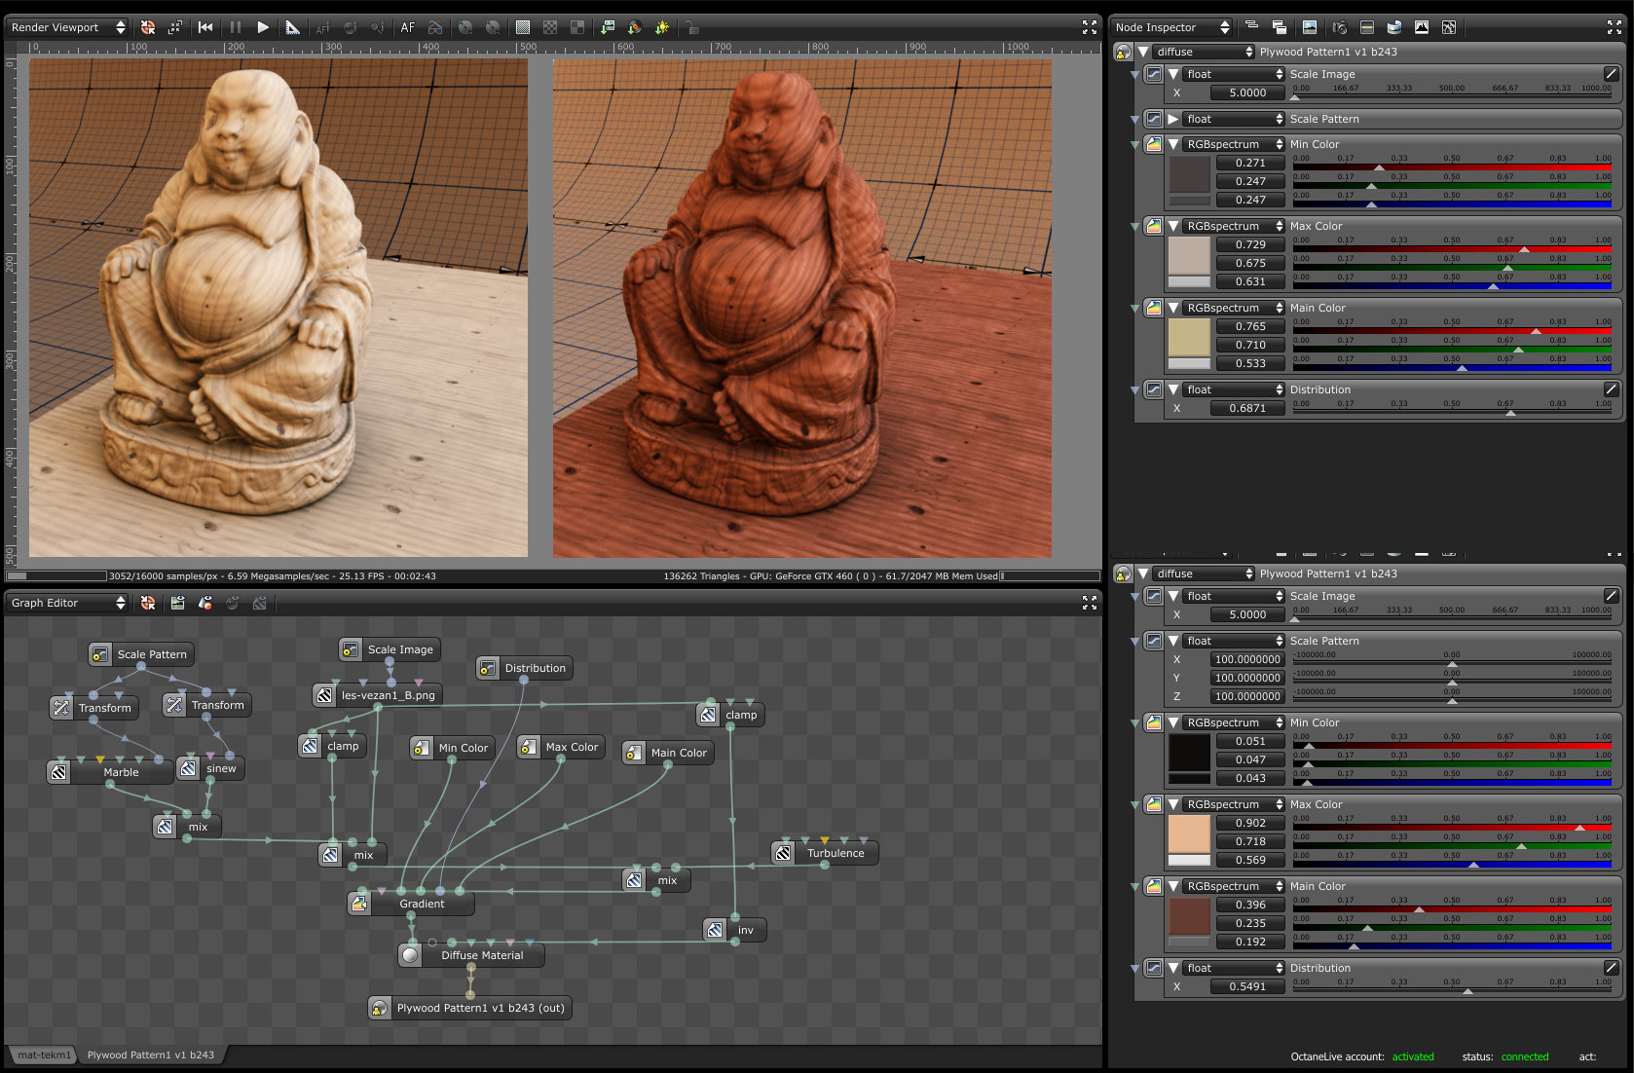Pause the render in the viewport toolbar

[235, 27]
